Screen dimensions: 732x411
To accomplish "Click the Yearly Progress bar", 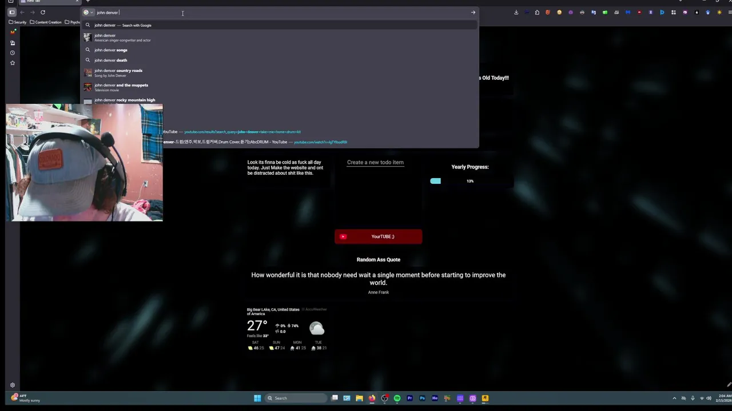I will pyautogui.click(x=470, y=181).
